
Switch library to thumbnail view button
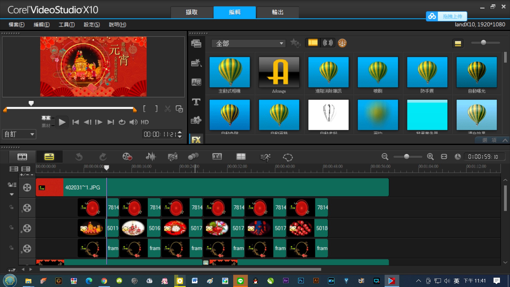coord(458,43)
